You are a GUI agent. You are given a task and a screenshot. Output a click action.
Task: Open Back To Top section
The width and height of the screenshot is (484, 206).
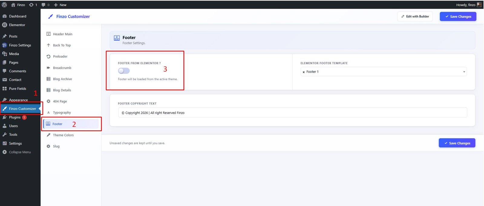(71, 45)
